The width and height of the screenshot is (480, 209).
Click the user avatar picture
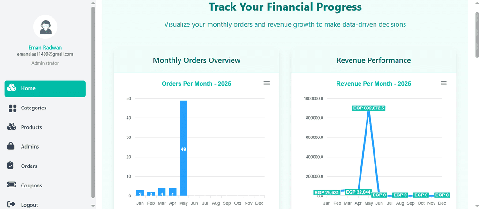[45, 27]
